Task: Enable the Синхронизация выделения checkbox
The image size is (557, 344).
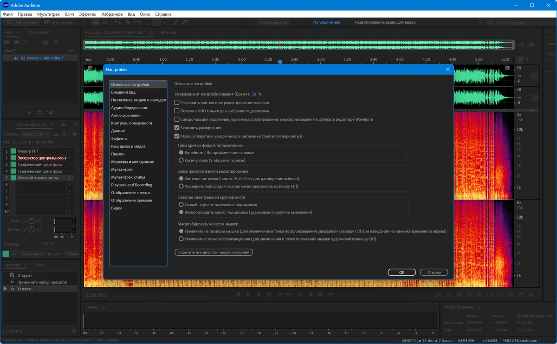Action: (176, 119)
